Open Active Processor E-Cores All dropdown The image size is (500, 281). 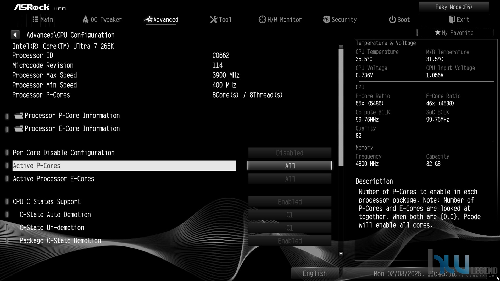pos(290,179)
